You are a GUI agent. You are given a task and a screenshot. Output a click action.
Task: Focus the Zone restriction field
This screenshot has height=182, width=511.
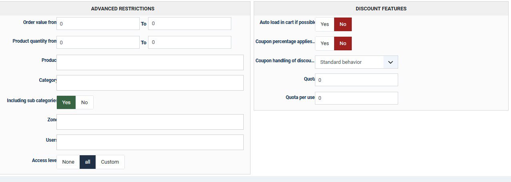[150, 122]
